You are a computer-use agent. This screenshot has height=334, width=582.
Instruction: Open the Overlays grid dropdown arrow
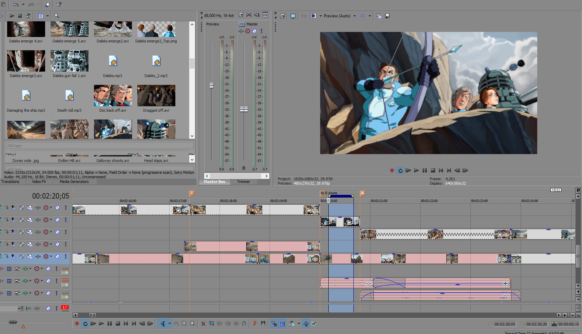(370, 16)
